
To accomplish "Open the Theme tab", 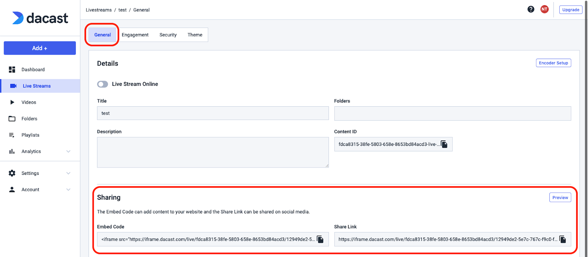I will coord(195,35).
